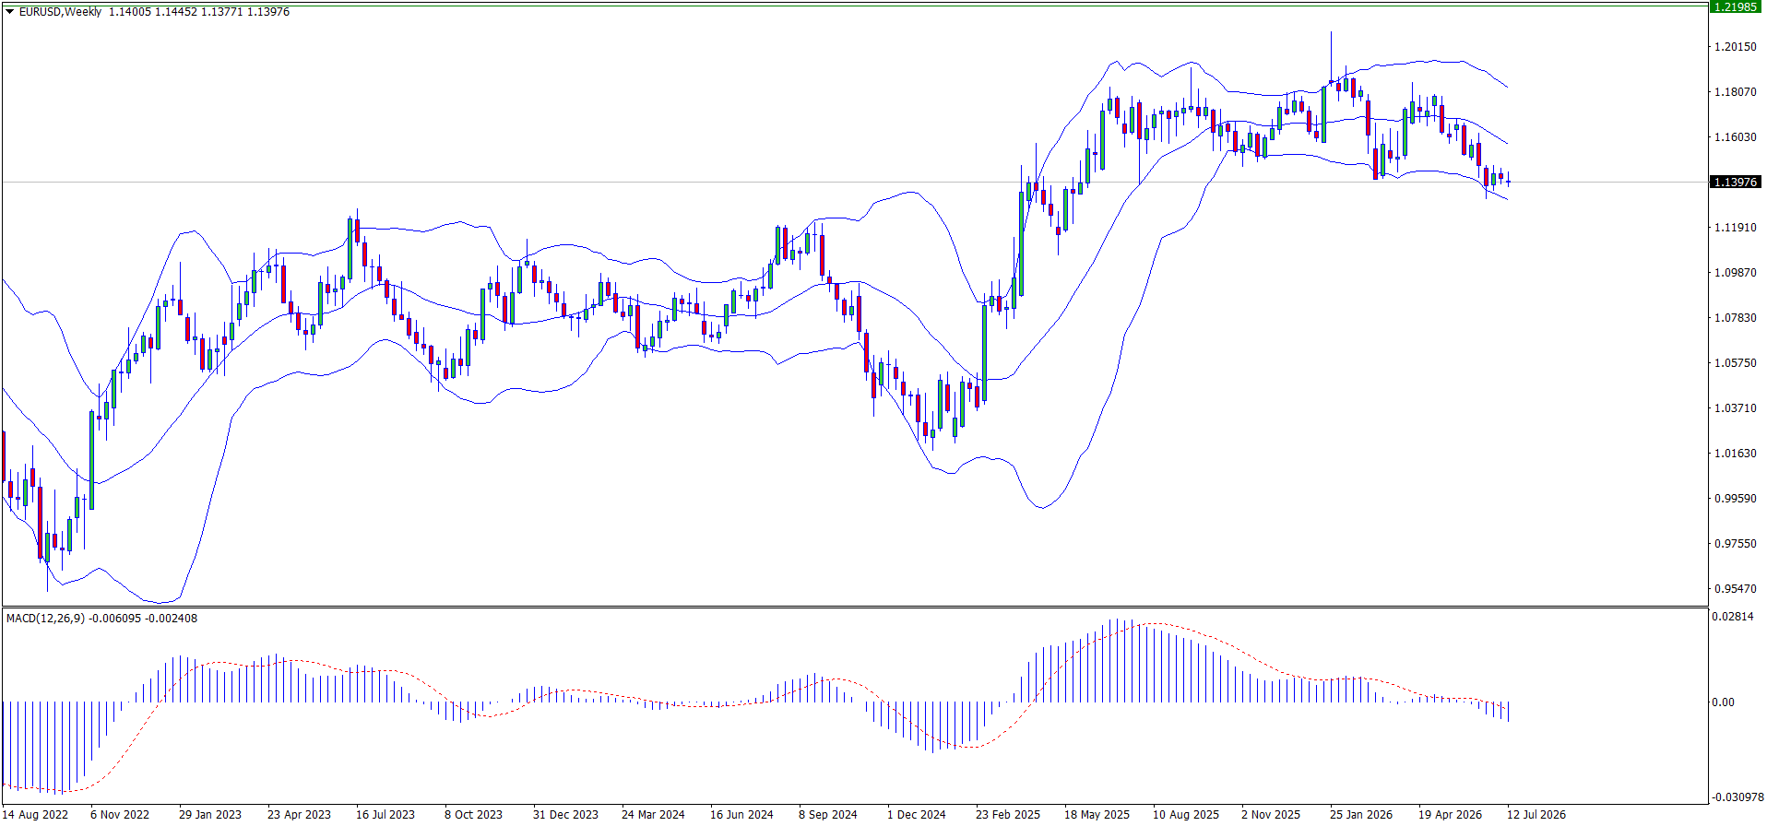Viewport: 1767px width, 826px height.
Task: Click the 8 Sep 2024 date label
Action: point(828,815)
